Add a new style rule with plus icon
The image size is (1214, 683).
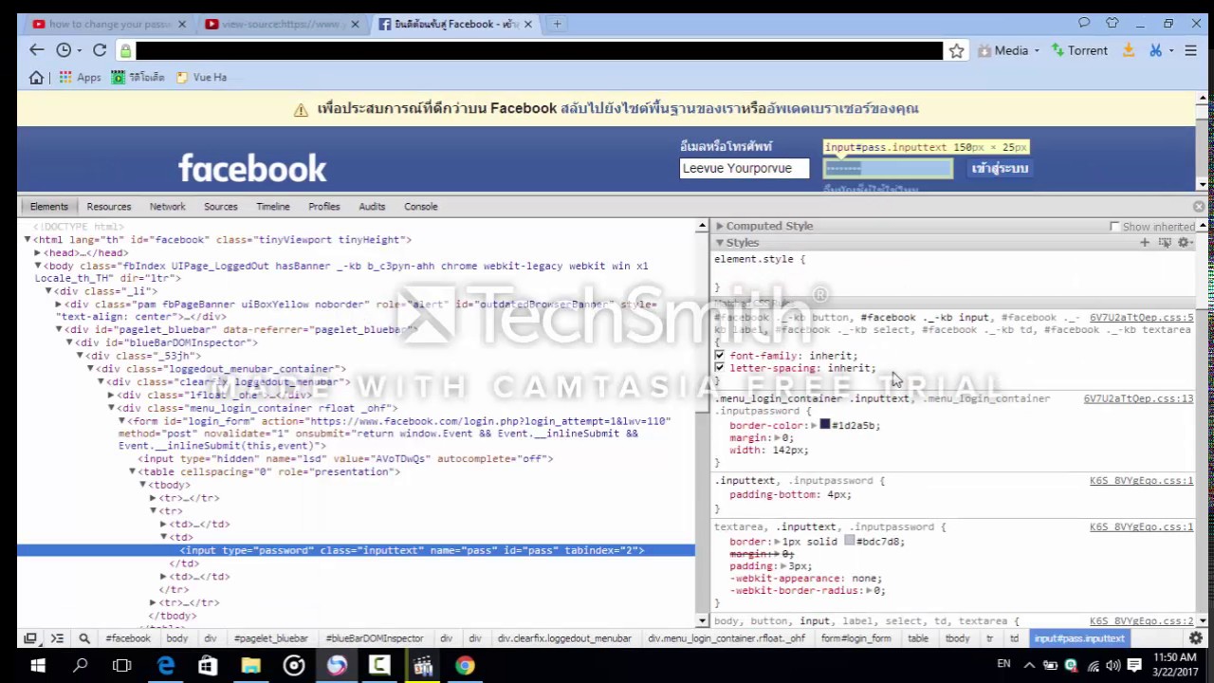1145,243
